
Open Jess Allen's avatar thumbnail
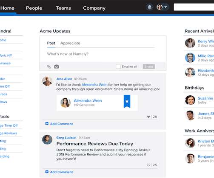(x=47, y=81)
